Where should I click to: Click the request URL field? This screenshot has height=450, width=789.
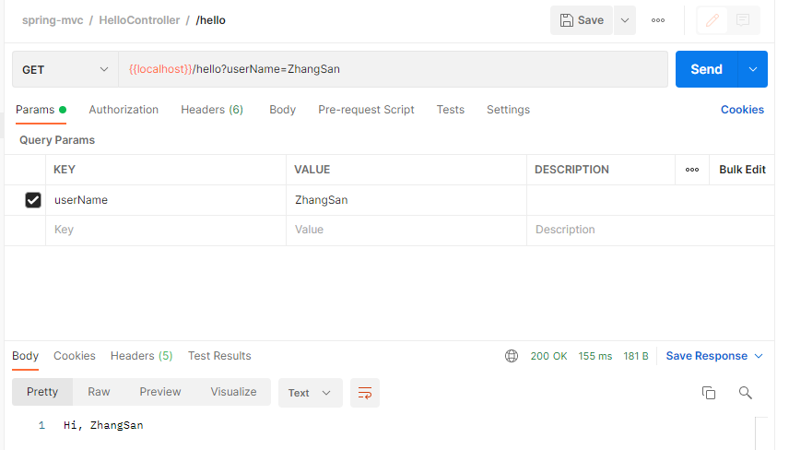(x=393, y=69)
